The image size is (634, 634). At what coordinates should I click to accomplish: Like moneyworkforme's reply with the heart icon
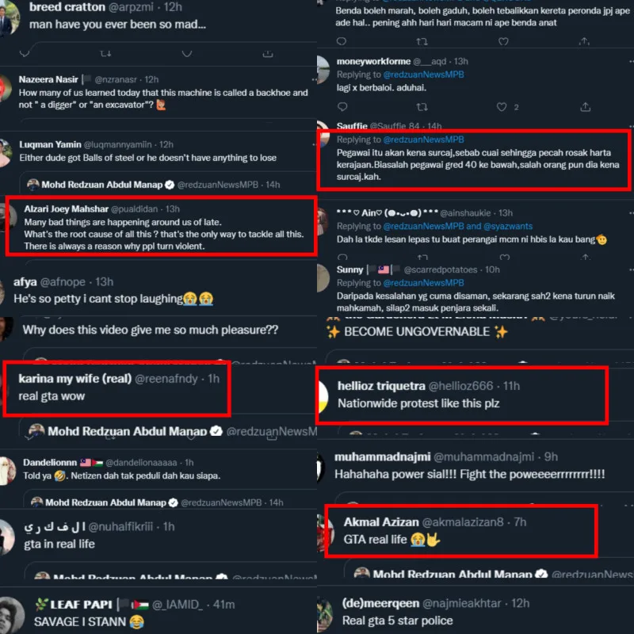tap(502, 107)
